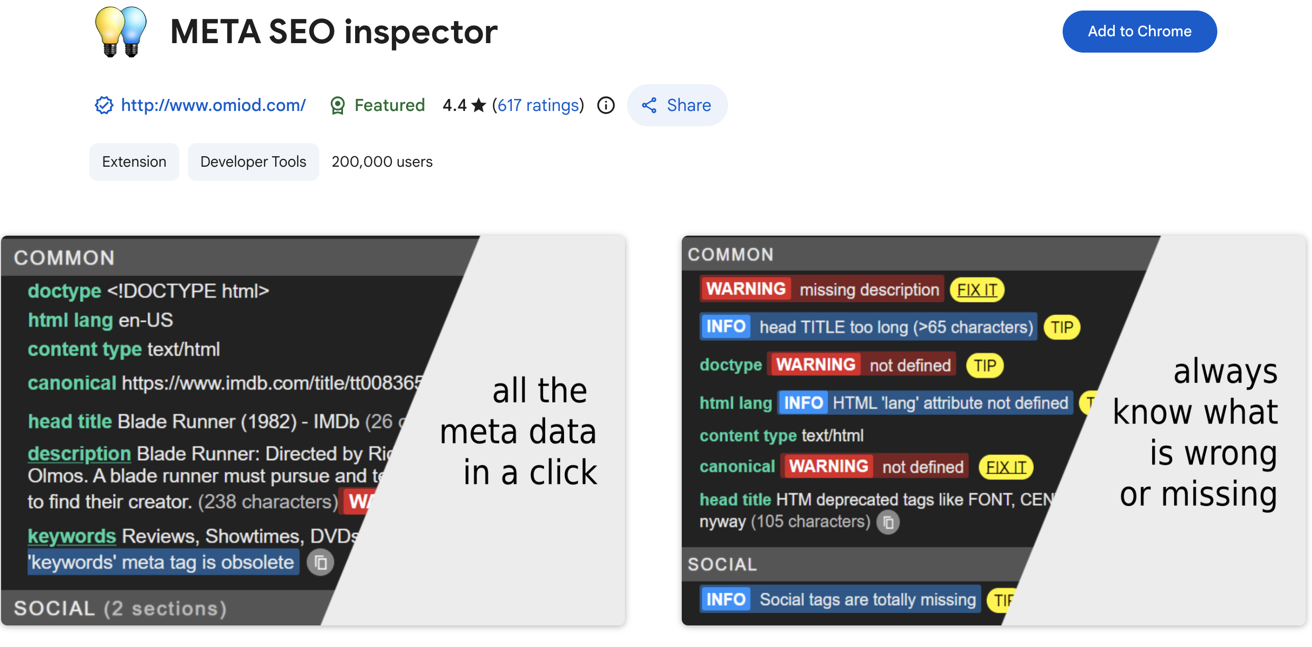The height and width of the screenshot is (647, 1312).
Task: Click Add to Chrome
Action: point(1139,31)
